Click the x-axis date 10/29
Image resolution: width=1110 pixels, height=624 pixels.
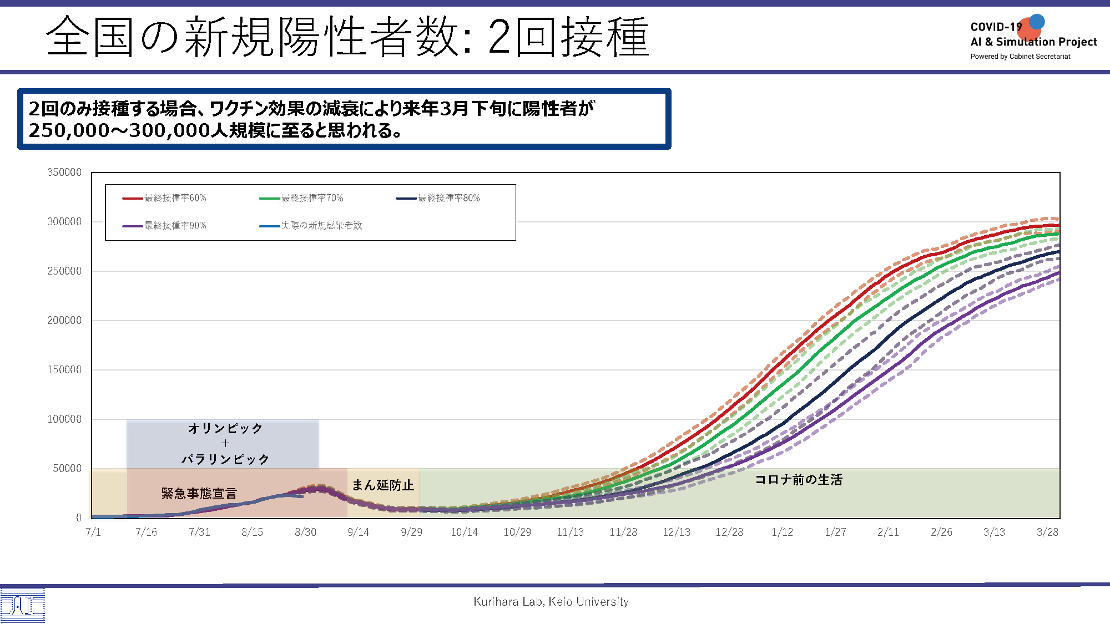pyautogui.click(x=517, y=532)
